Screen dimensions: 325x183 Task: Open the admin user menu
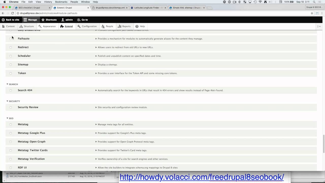point(67,20)
